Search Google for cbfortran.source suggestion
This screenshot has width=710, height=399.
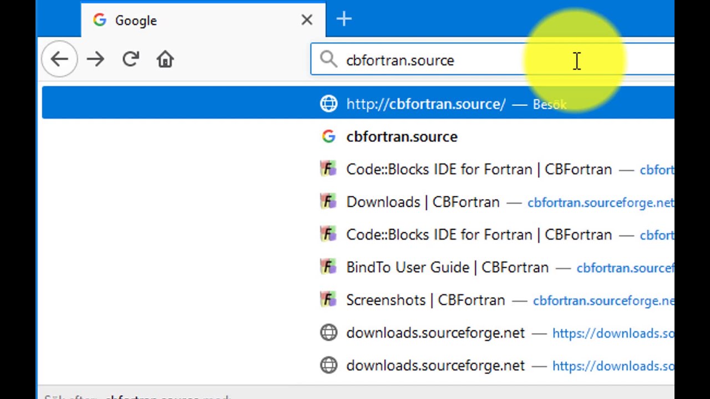(x=358, y=136)
